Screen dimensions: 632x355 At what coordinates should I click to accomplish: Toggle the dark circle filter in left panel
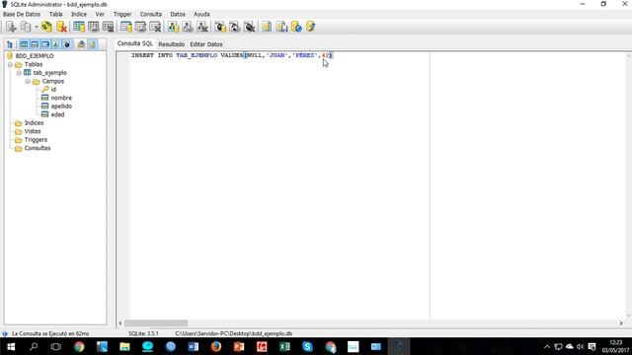(x=67, y=44)
